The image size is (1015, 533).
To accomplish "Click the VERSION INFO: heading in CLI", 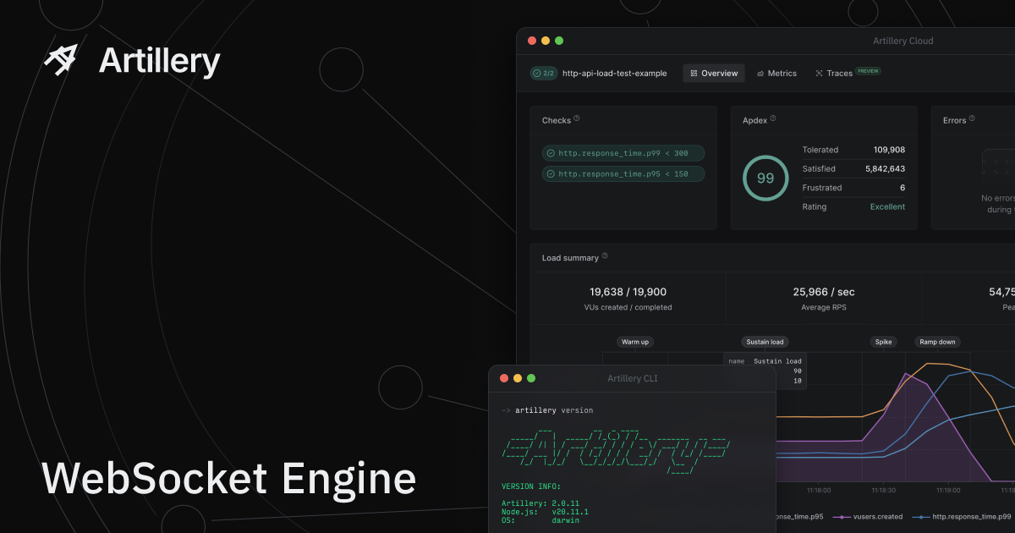I will pyautogui.click(x=531, y=486).
